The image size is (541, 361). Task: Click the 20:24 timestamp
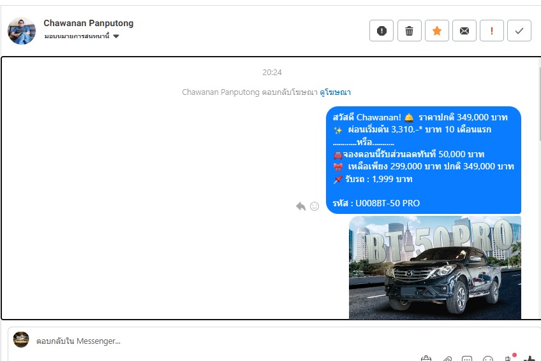pyautogui.click(x=272, y=73)
